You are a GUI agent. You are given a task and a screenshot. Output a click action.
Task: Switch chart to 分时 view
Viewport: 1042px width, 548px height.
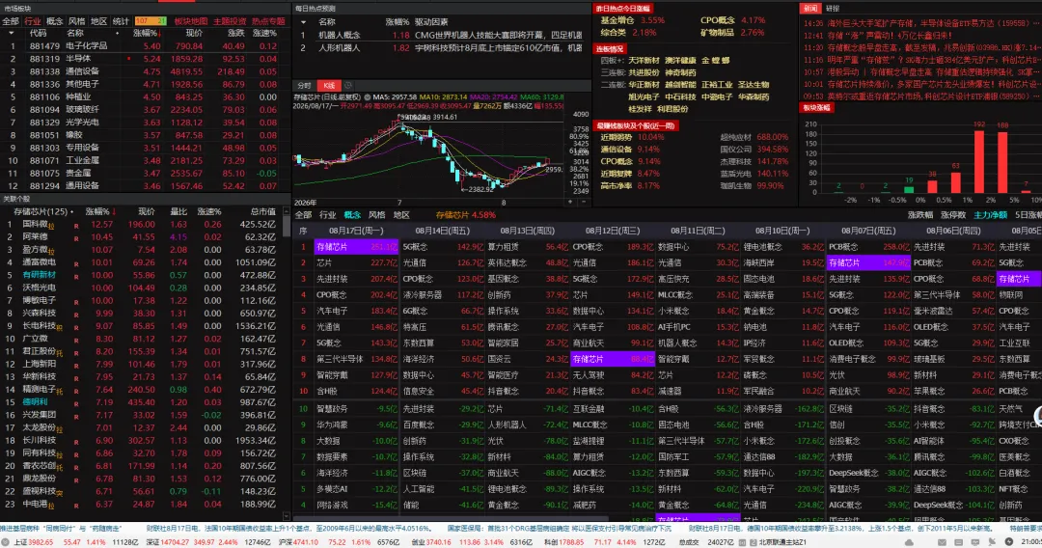(x=304, y=86)
